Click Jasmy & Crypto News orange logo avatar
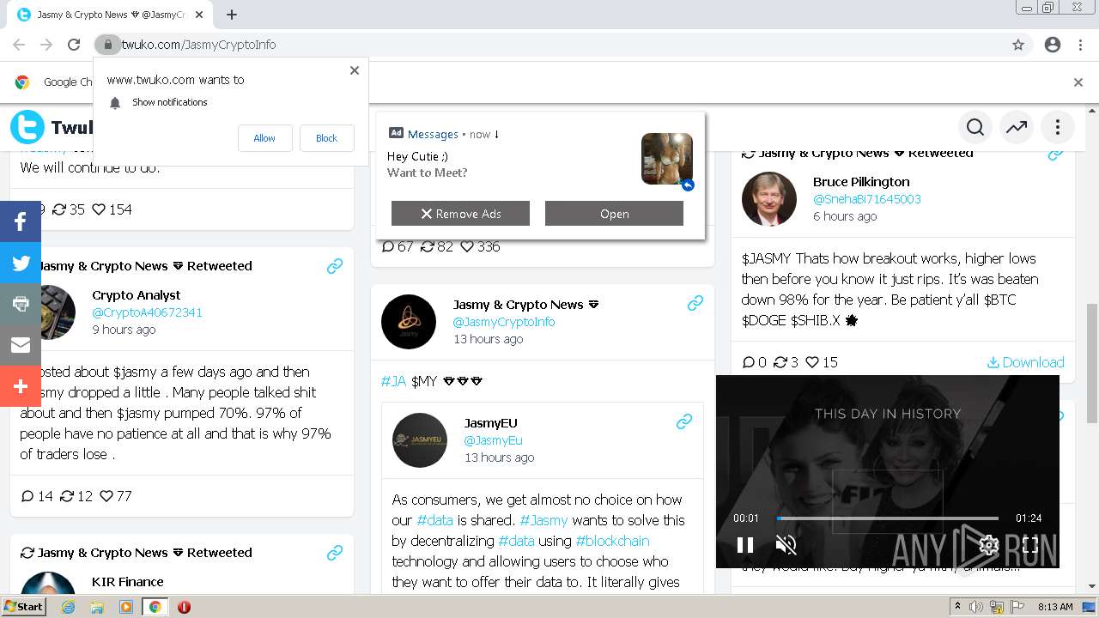Image resolution: width=1099 pixels, height=618 pixels. coord(409,322)
